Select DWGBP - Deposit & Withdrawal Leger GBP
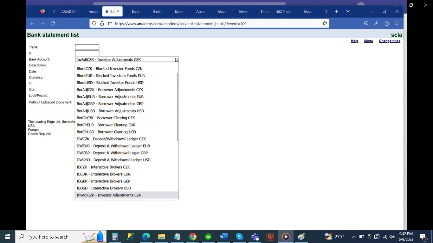Screen dimensions: 433x243 [x=126, y=153]
